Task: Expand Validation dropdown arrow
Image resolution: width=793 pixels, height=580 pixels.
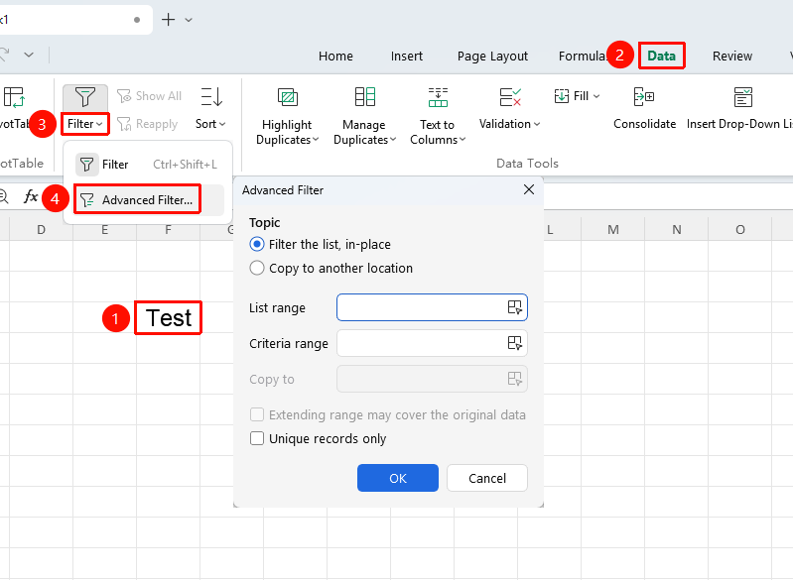Action: pyautogui.click(x=537, y=124)
